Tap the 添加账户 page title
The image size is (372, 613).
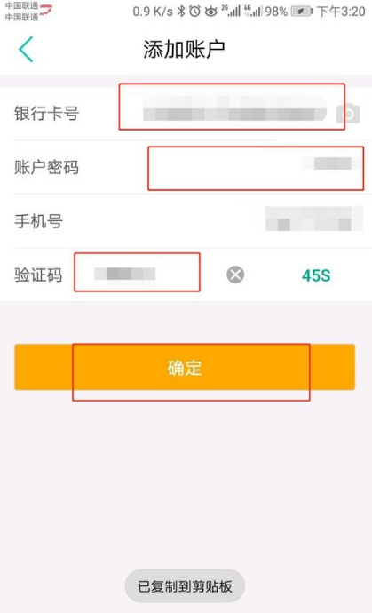(184, 49)
